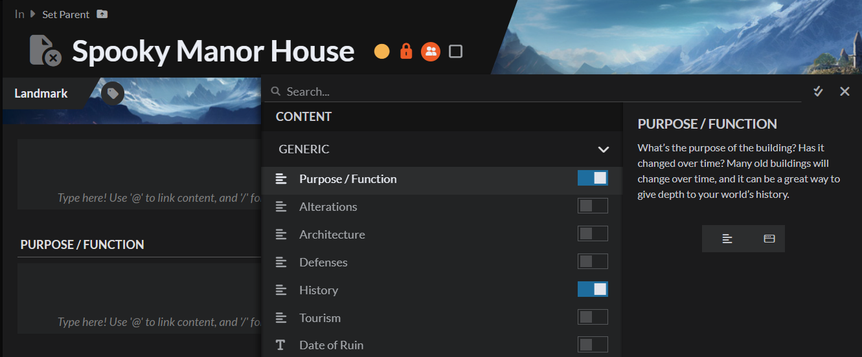
Task: Click the CONTENT section header
Action: coord(304,117)
